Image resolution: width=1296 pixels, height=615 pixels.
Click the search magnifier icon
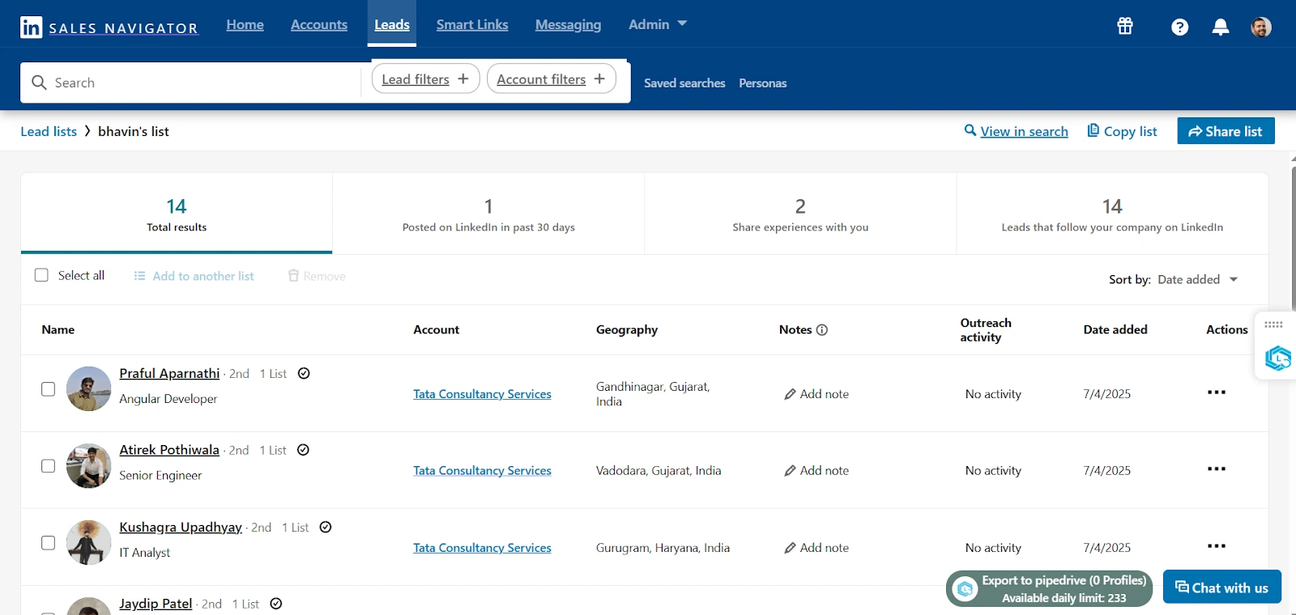pyautogui.click(x=39, y=83)
